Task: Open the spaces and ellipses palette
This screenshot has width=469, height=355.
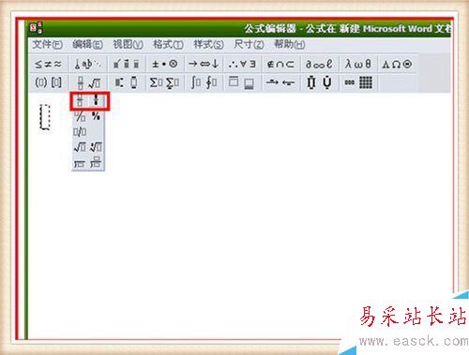Action: pyautogui.click(x=88, y=65)
